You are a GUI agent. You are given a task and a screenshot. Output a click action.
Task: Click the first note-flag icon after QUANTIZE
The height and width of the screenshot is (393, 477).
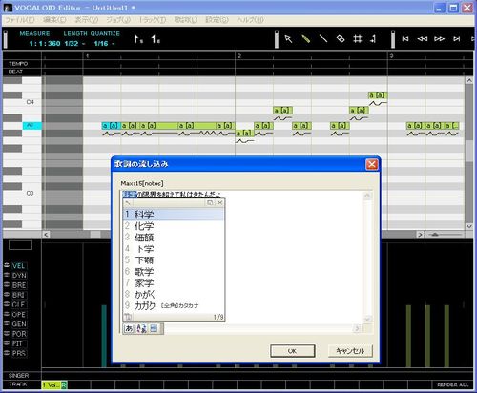[x=138, y=39]
